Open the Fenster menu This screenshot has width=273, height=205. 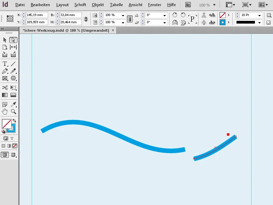point(155,5)
